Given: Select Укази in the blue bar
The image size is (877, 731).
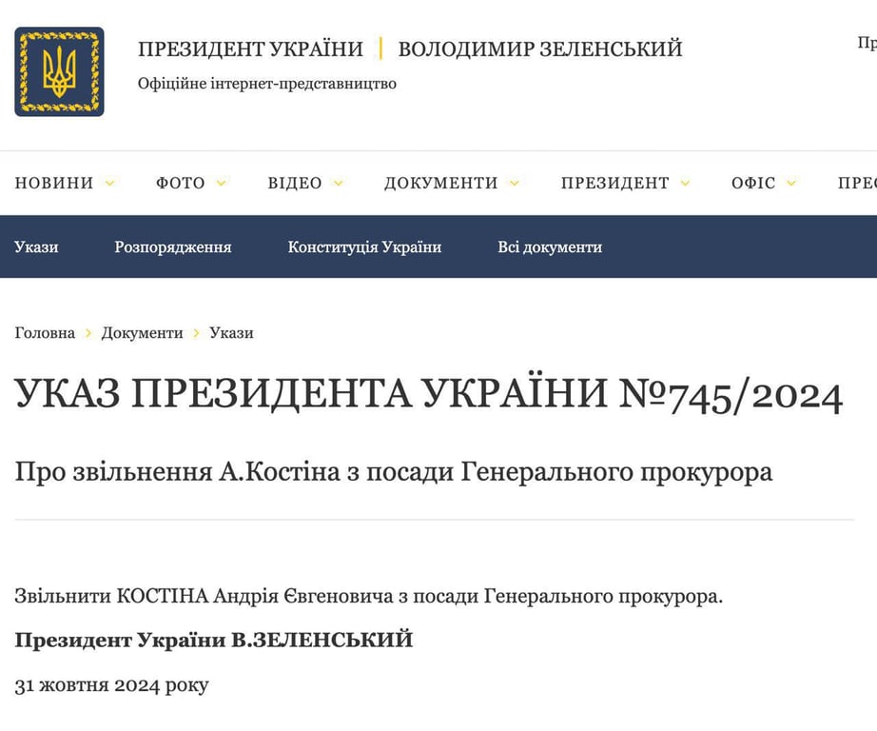Looking at the screenshot, I should 36,247.
